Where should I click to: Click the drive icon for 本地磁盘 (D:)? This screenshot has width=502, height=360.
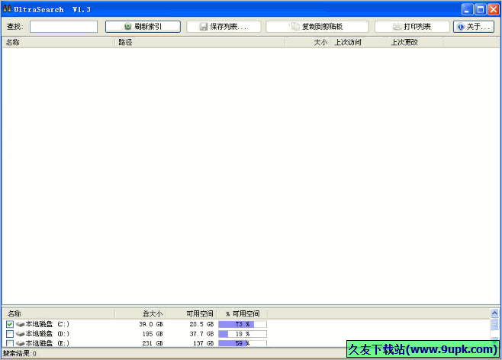click(x=20, y=334)
